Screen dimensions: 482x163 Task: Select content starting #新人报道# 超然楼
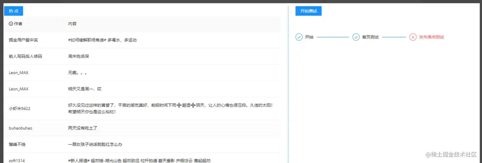[139, 160]
